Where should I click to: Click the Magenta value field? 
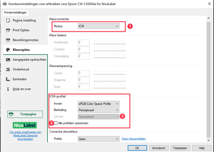click(84, 80)
